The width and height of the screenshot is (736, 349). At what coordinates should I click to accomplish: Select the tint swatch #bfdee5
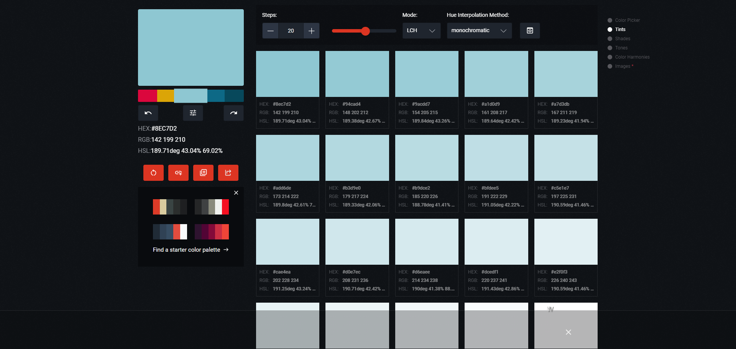click(x=496, y=158)
